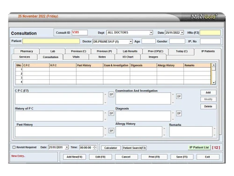This screenshot has width=234, height=176.
Task: Open the consultation Date 25/11/2022 dropdown
Action: (x=182, y=32)
